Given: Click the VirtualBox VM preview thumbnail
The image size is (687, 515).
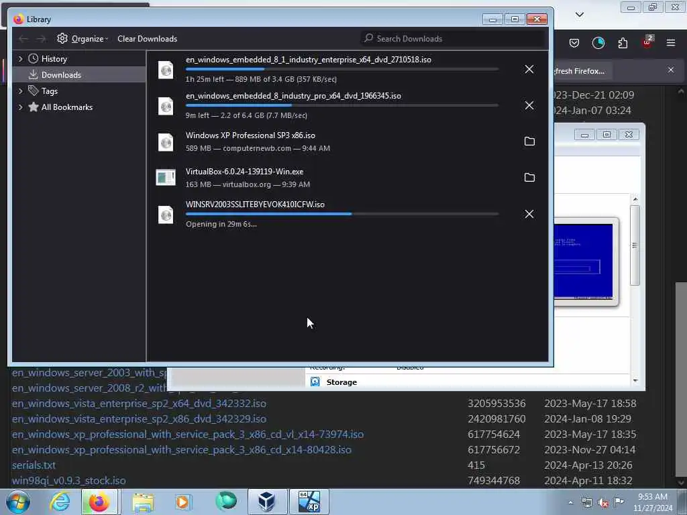Looking at the screenshot, I should click(585, 262).
